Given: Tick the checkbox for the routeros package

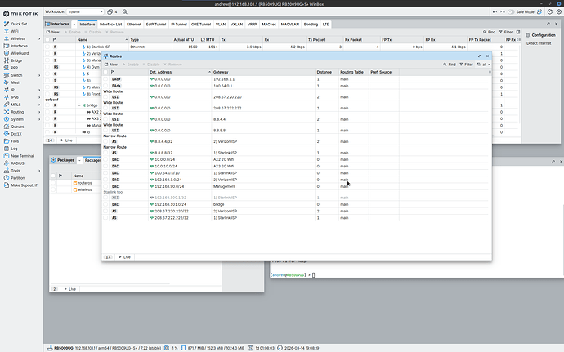Looking at the screenshot, I should [x=53, y=183].
